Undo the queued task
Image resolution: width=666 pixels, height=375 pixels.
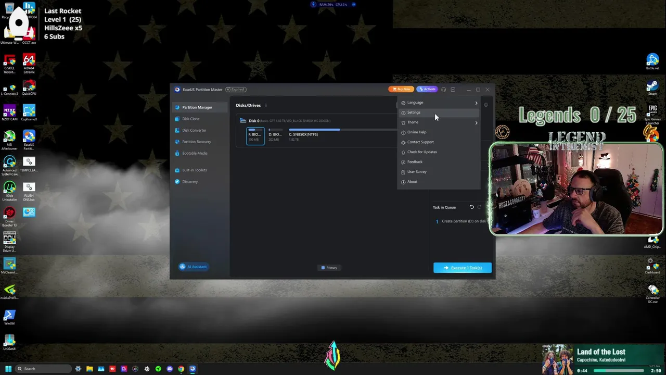click(x=472, y=207)
